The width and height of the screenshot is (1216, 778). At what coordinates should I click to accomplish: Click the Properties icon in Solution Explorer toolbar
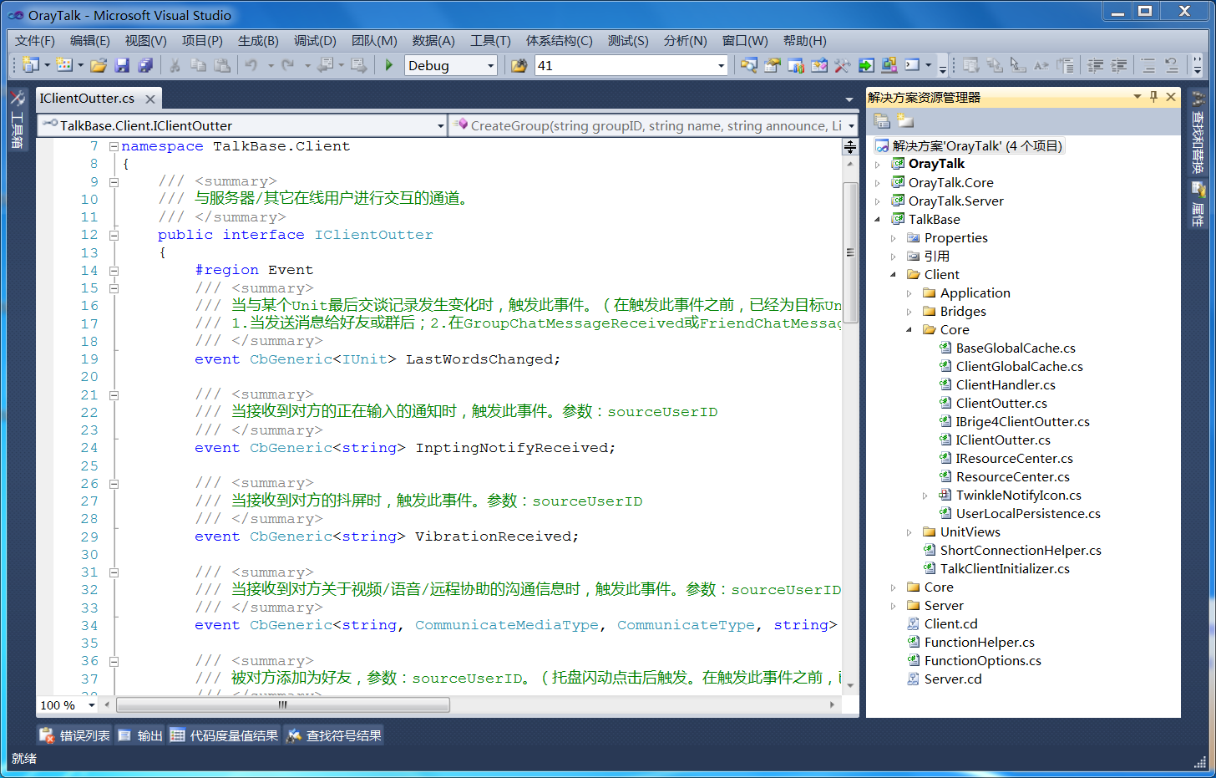coord(882,121)
